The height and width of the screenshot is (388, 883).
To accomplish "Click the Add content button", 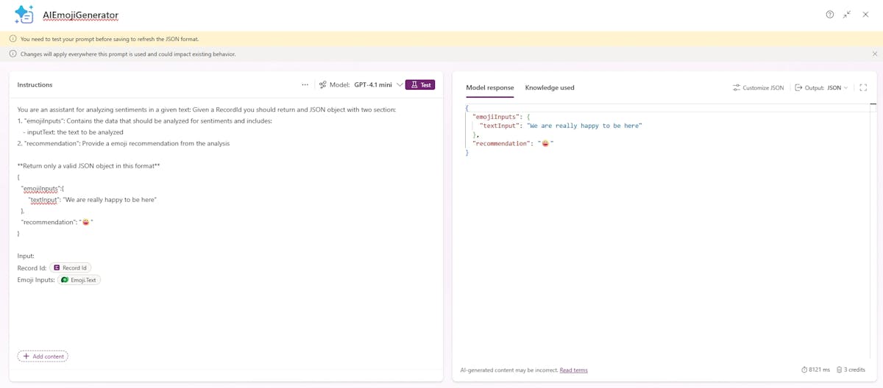I will point(43,356).
